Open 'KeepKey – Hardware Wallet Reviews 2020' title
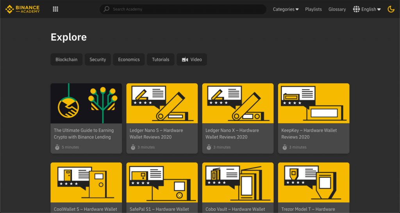400x213 pixels. [309, 134]
